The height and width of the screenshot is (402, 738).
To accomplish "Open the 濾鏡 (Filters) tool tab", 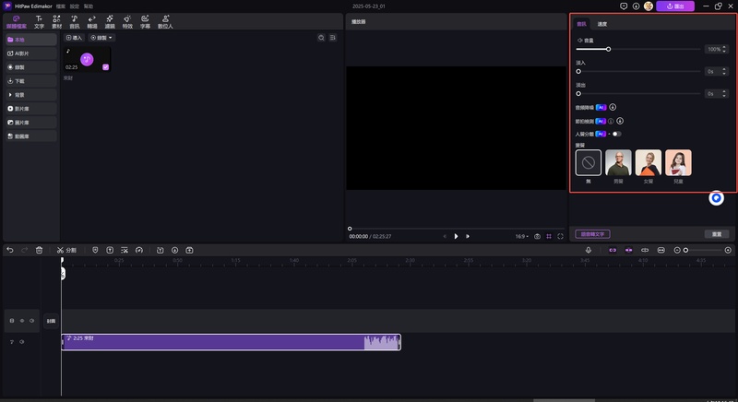I will coord(110,21).
